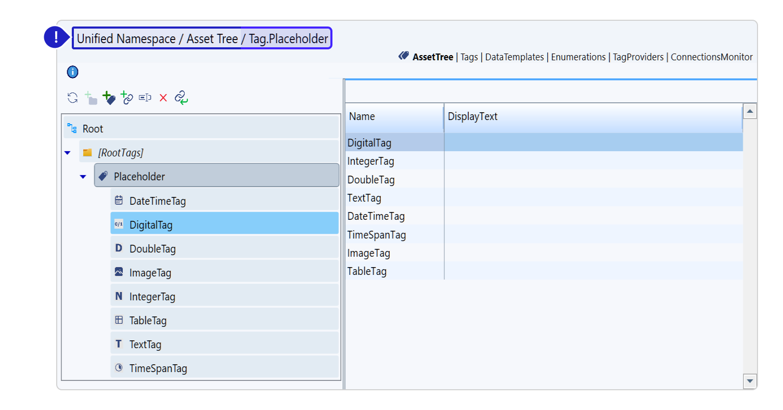Collapse the Placeholder node arrow
The width and height of the screenshot is (783, 410).
[83, 177]
